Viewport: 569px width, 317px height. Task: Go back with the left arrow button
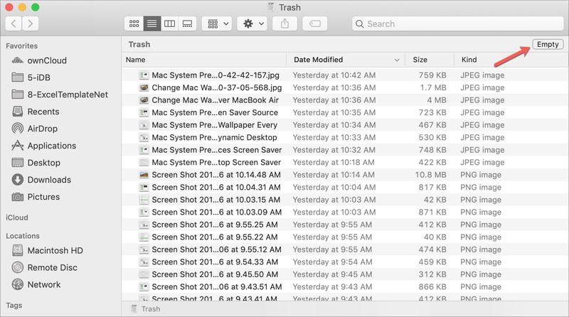[14, 24]
